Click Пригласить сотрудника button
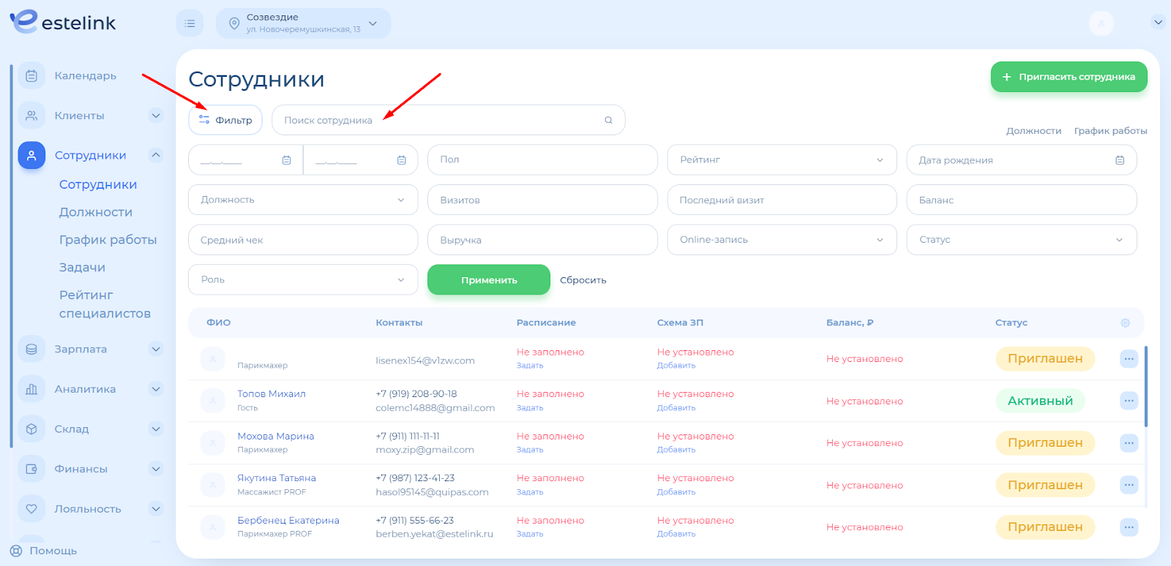 click(x=1069, y=77)
